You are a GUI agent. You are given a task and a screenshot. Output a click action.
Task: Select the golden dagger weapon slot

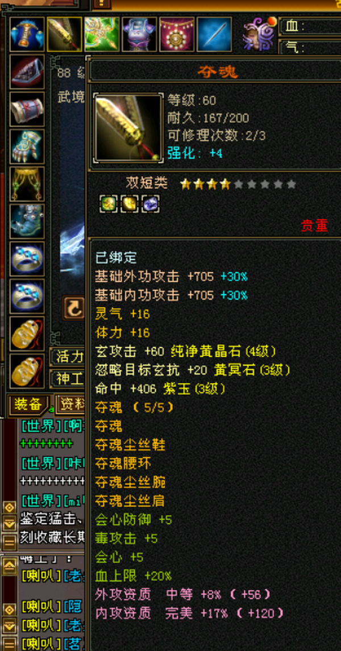pos(64,34)
